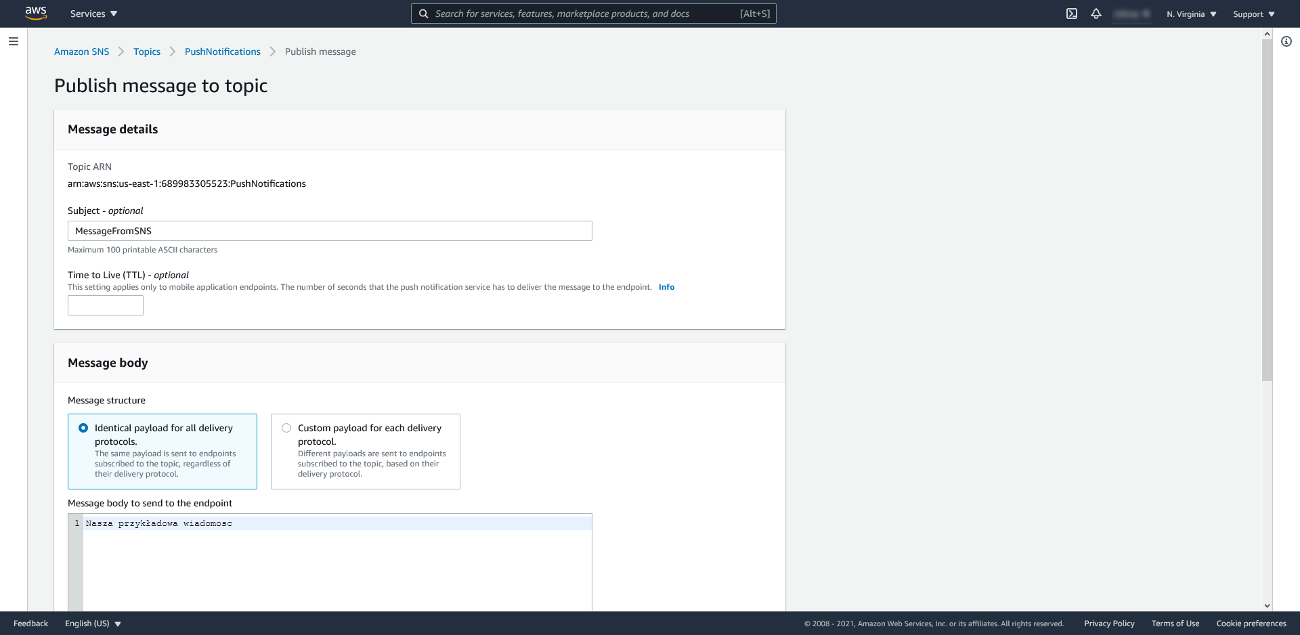Click the Publish message breadcrumb text
Image resolution: width=1300 pixels, height=635 pixels.
coord(320,51)
